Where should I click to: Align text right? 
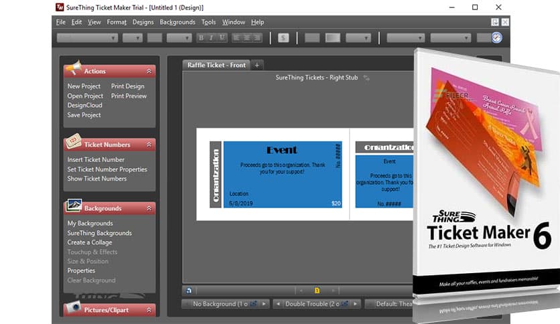click(257, 38)
